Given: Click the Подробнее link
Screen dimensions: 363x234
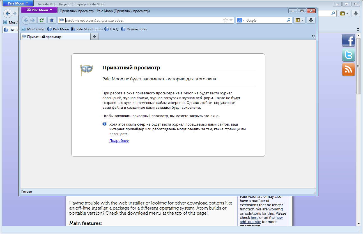Looking at the screenshot, I should pos(119,140).
